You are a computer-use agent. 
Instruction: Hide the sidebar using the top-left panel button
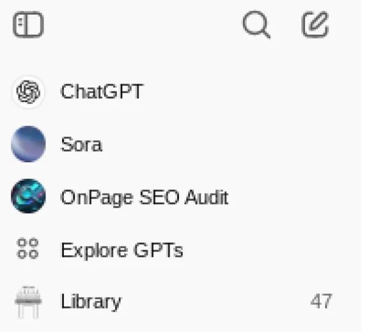click(x=28, y=26)
